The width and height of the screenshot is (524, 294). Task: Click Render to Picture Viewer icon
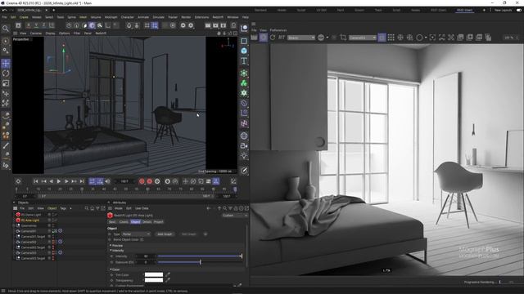tap(215, 25)
